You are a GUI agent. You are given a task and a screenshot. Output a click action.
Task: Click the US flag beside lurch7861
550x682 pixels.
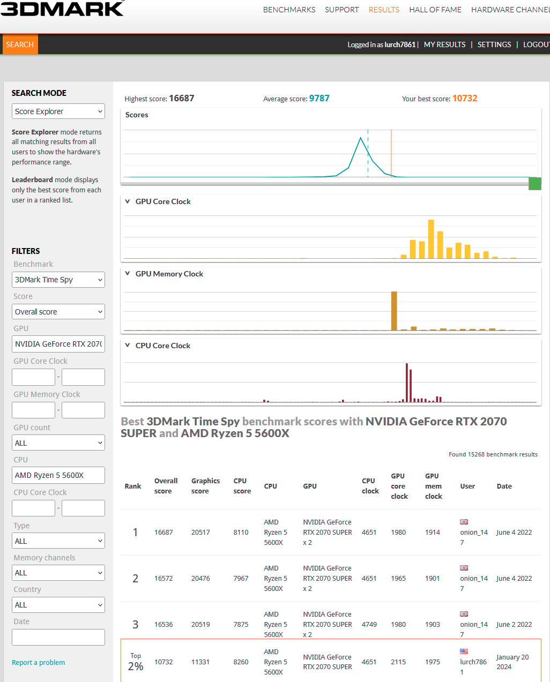coord(464,651)
